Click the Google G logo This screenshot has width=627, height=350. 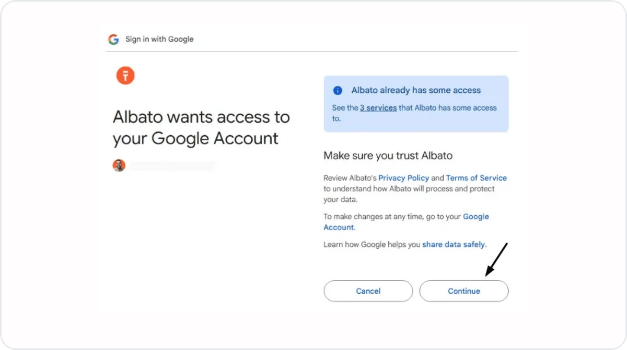coord(113,39)
